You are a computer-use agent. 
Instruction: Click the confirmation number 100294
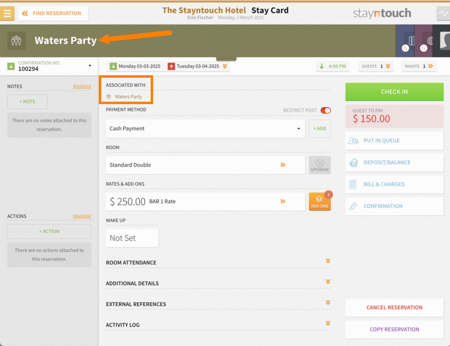28,69
